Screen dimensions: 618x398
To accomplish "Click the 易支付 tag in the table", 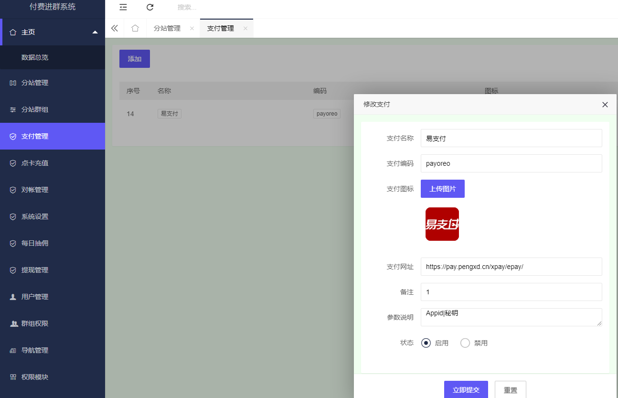I will [170, 114].
